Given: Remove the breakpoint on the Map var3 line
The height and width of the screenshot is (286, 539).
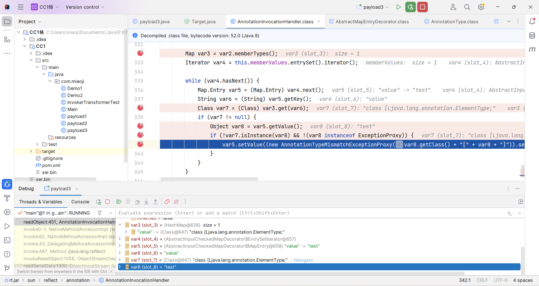Looking at the screenshot, I should coord(140,53).
